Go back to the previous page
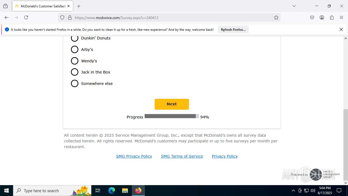 [7, 17]
